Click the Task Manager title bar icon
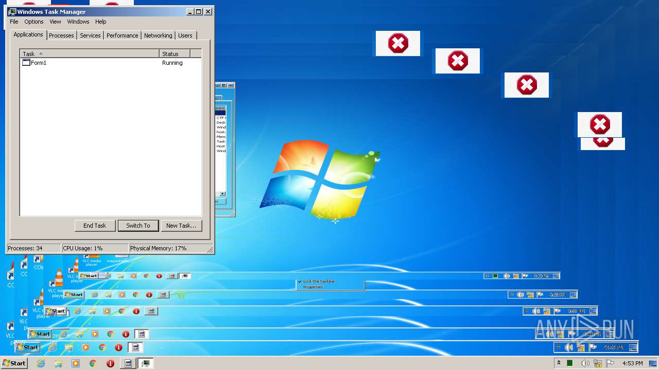The width and height of the screenshot is (659, 370). [12, 12]
